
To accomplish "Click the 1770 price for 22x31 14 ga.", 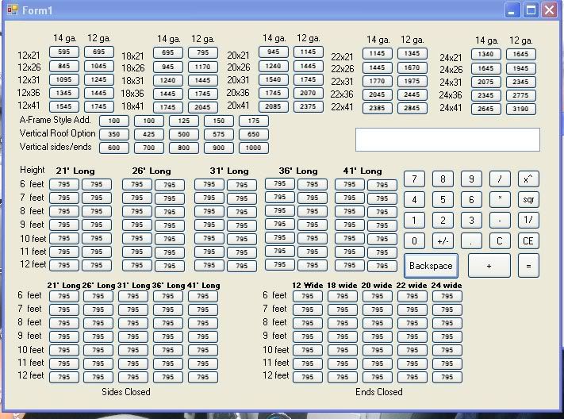I will point(378,81).
